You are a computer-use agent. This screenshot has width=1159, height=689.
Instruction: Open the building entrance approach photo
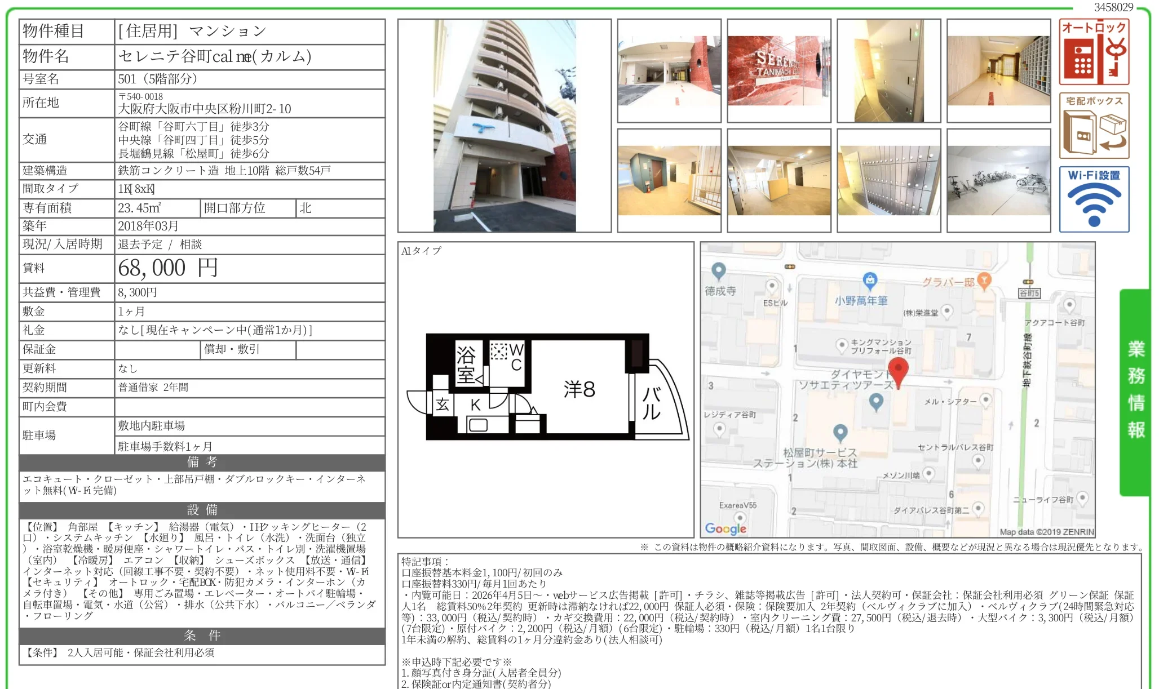click(669, 71)
